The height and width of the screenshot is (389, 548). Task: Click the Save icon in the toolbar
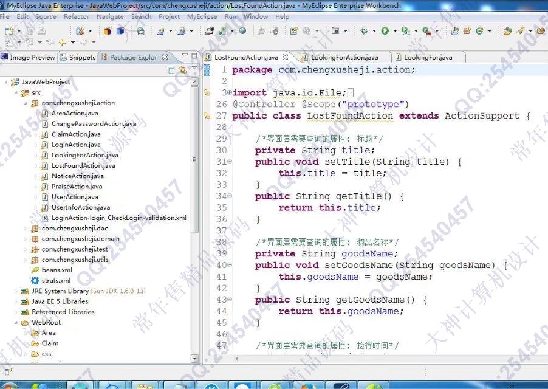(30, 31)
